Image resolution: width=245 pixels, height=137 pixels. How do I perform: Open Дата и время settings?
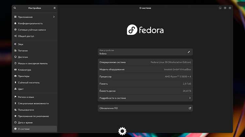tap(35, 122)
